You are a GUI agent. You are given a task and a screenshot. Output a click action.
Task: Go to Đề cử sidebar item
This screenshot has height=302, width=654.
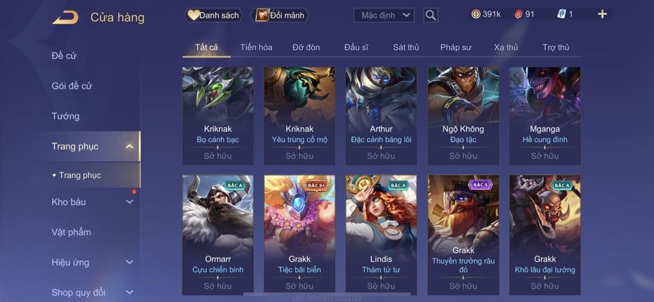64,56
